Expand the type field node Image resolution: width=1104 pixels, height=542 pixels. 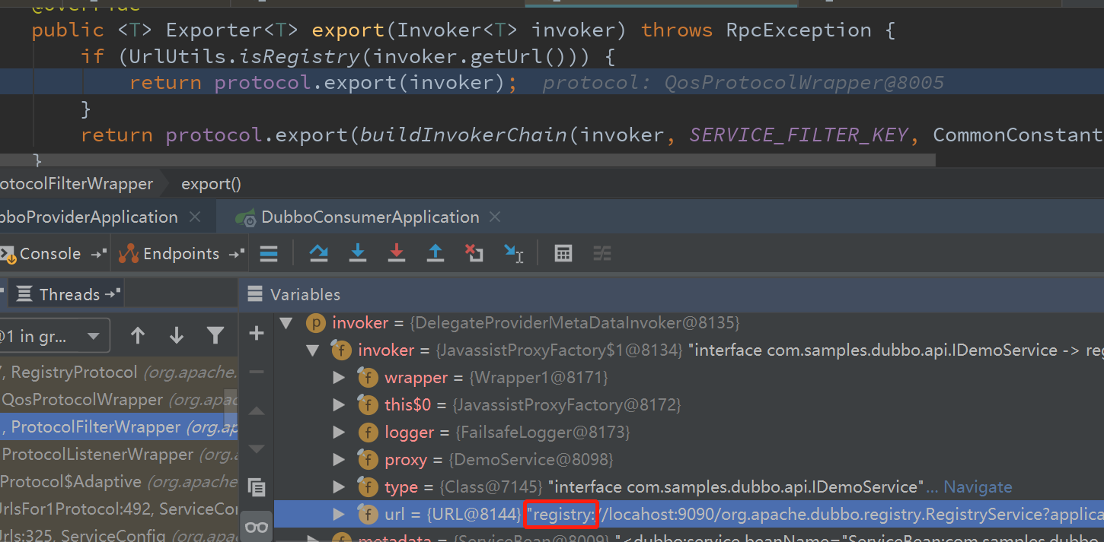339,487
